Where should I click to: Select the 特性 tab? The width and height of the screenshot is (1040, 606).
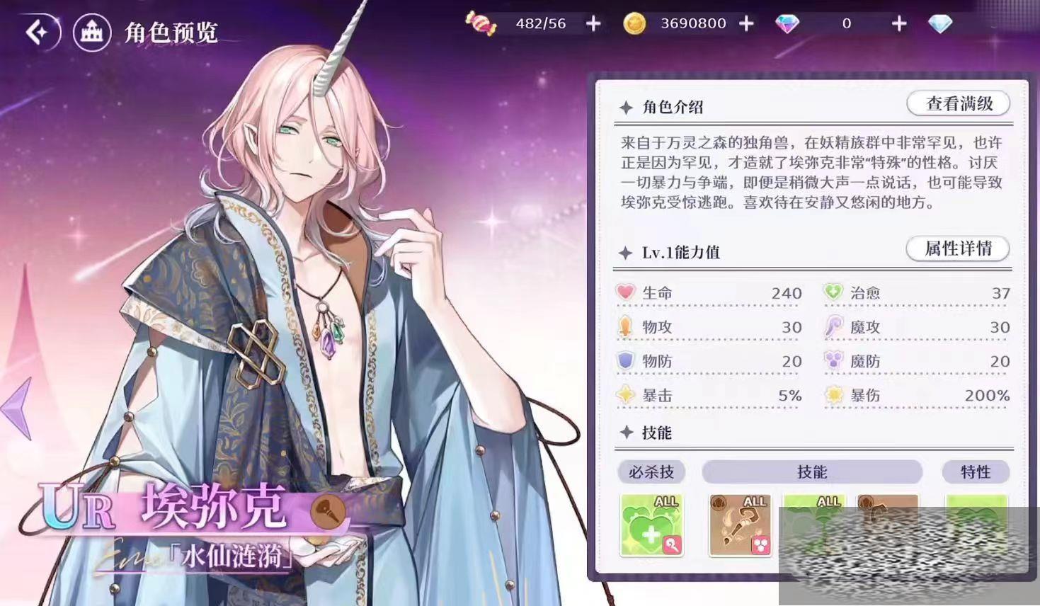tap(976, 471)
